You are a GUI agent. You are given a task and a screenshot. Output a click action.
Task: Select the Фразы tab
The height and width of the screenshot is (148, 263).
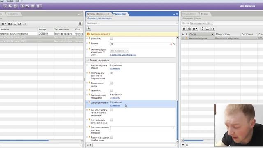[204, 14]
